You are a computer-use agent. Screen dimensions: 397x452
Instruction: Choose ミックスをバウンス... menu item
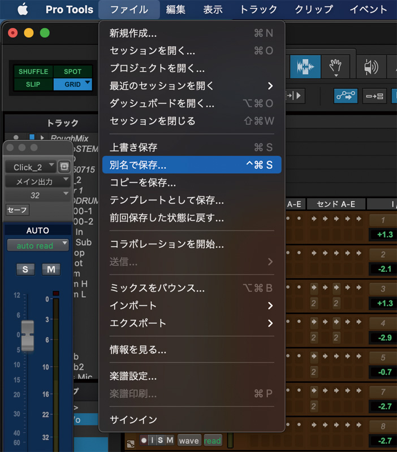pyautogui.click(x=192, y=288)
